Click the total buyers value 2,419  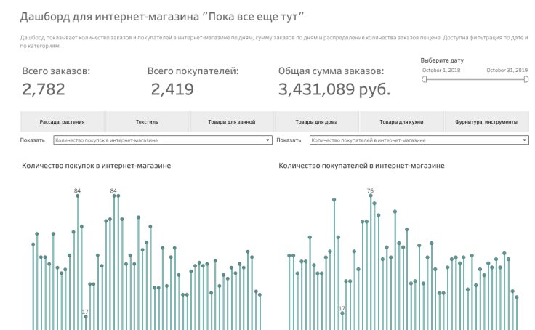tap(172, 89)
